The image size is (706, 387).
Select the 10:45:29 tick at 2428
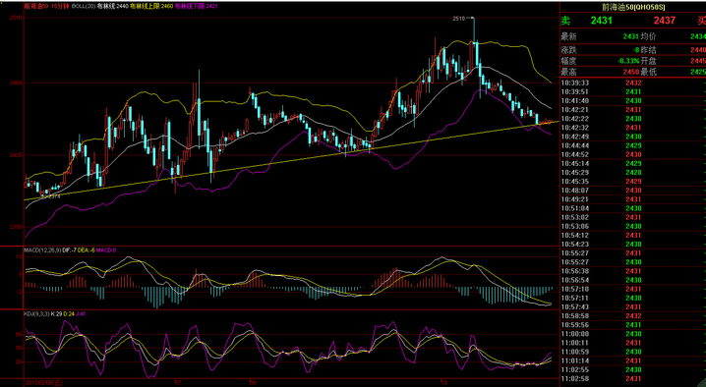632,172
